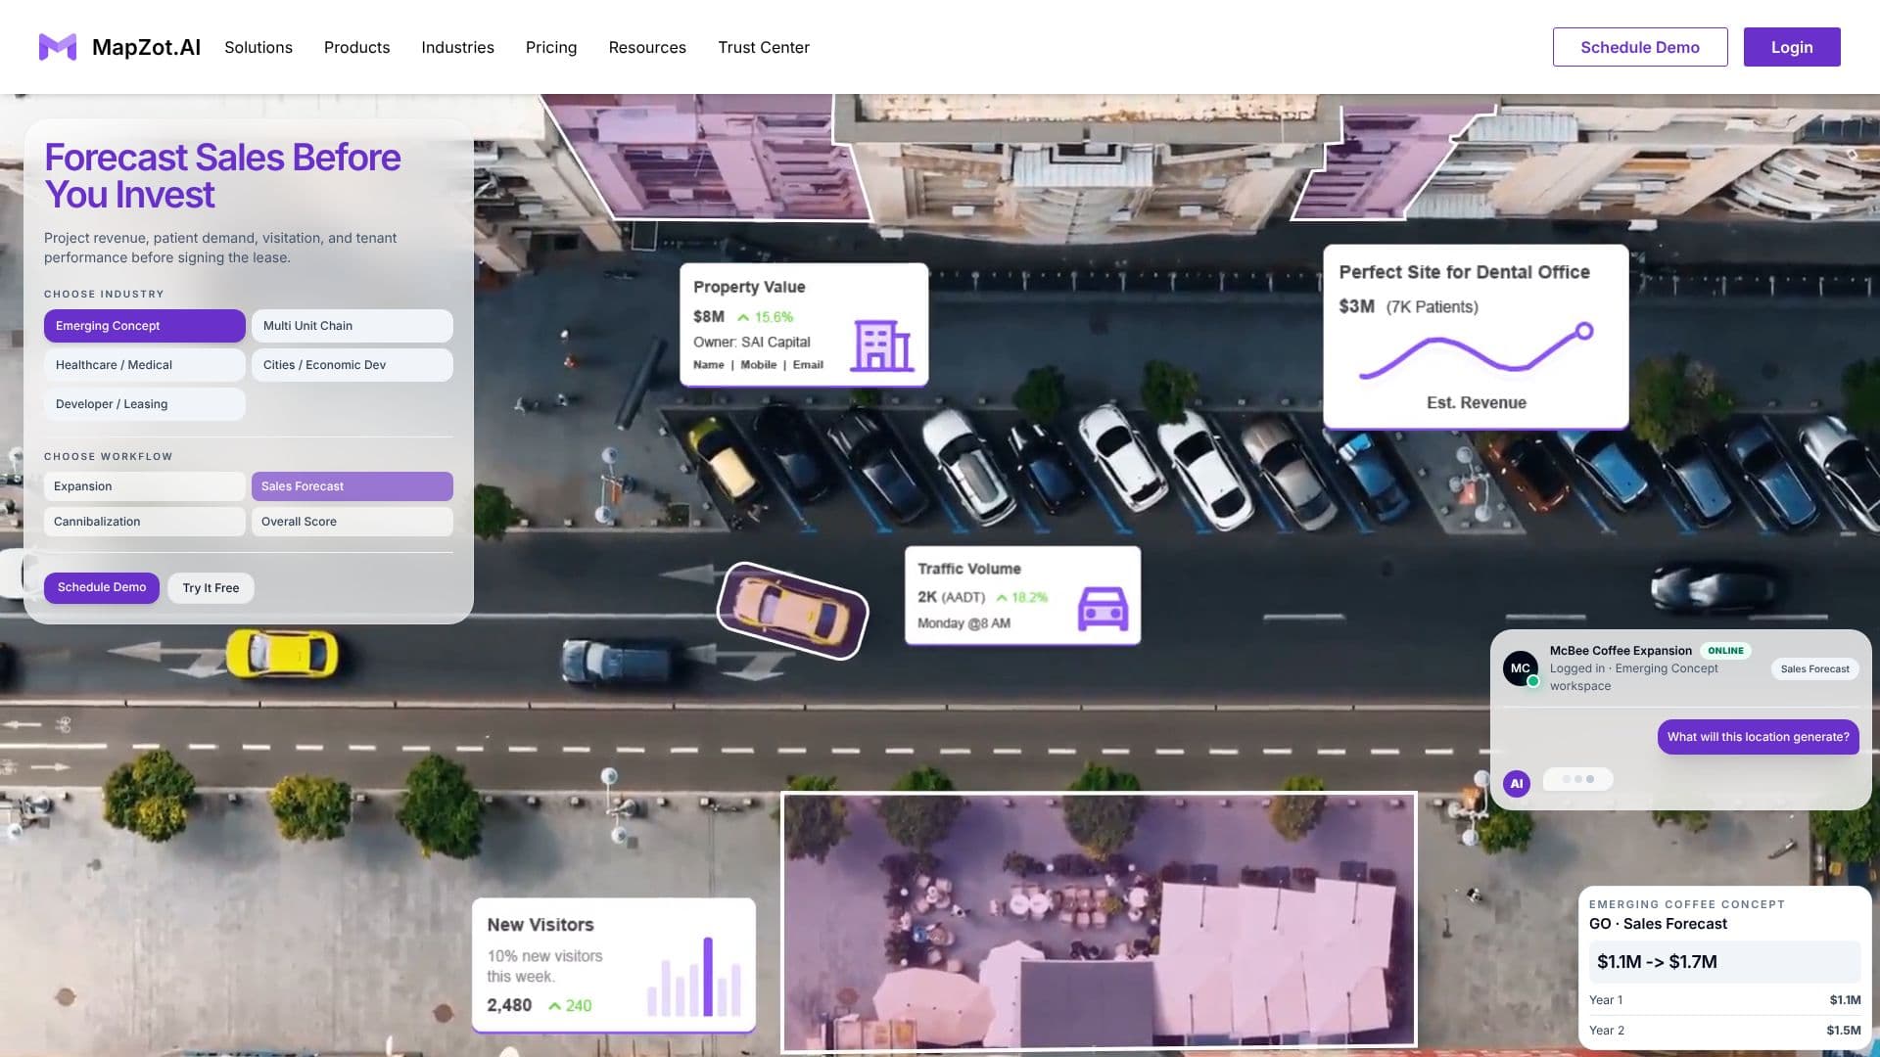Click the Year 2 row in sales forecast
The height and width of the screenshot is (1057, 1880).
pyautogui.click(x=1725, y=1031)
